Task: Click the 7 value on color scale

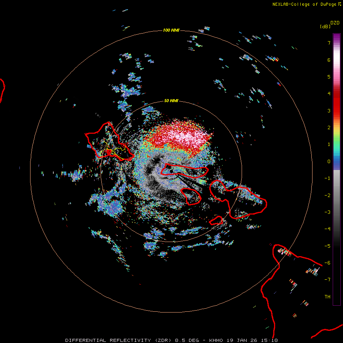Action: (329, 43)
